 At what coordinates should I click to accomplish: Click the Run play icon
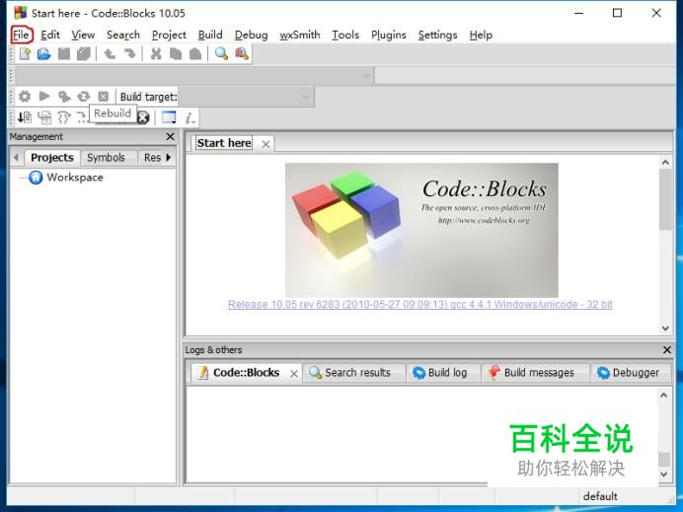tap(44, 97)
